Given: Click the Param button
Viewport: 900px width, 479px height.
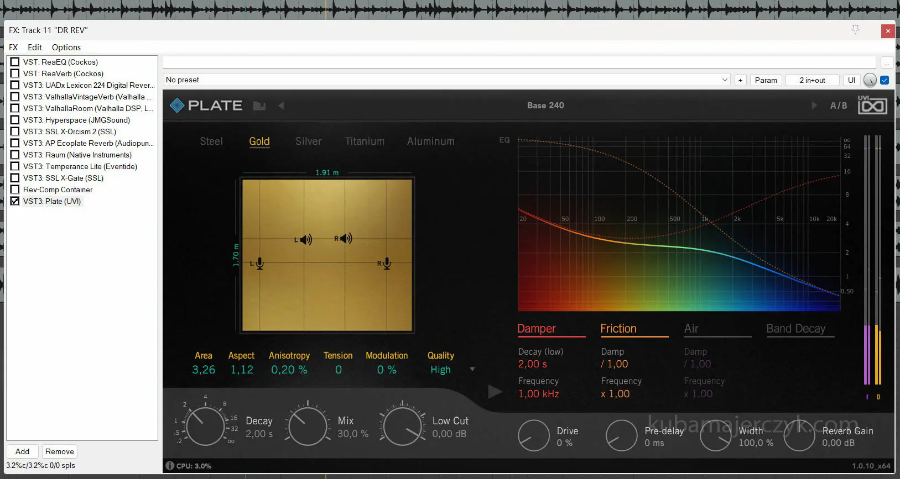Looking at the screenshot, I should point(766,80).
